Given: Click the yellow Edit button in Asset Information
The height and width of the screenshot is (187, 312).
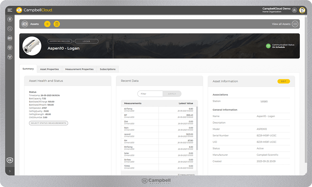Looking at the screenshot, I should [283, 81].
